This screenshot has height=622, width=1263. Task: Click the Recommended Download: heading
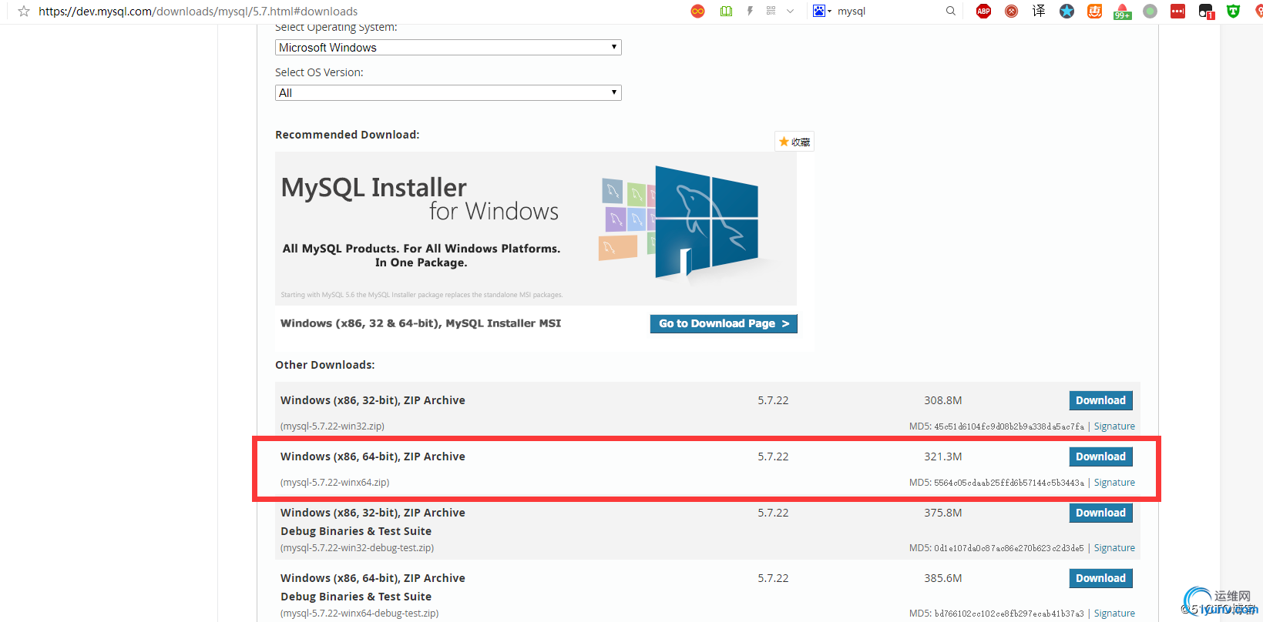coord(348,135)
